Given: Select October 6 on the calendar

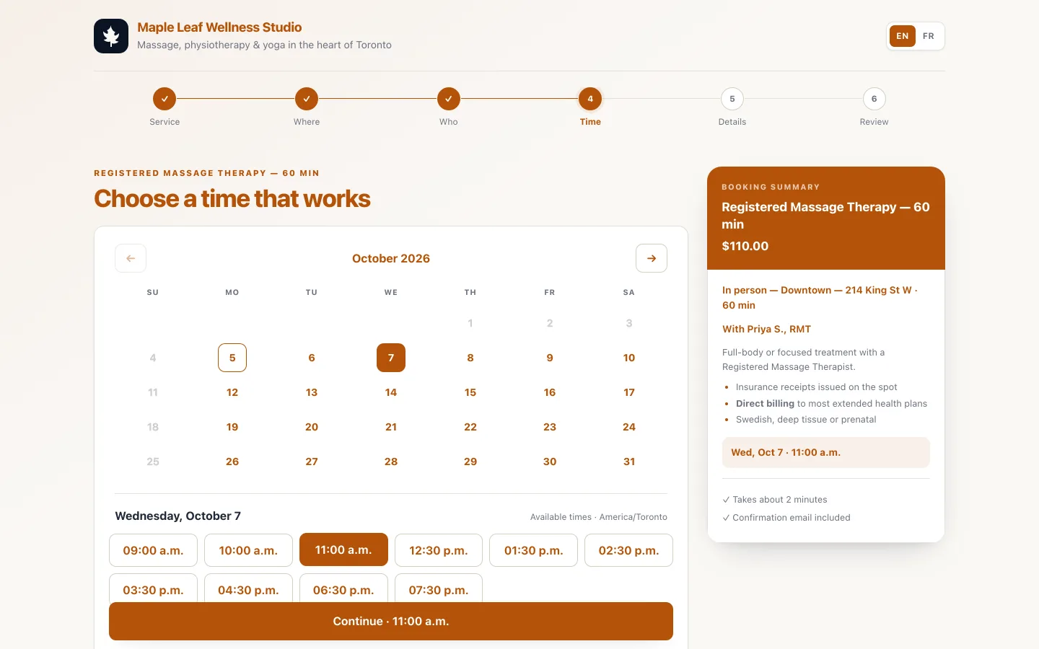Looking at the screenshot, I should [x=312, y=358].
